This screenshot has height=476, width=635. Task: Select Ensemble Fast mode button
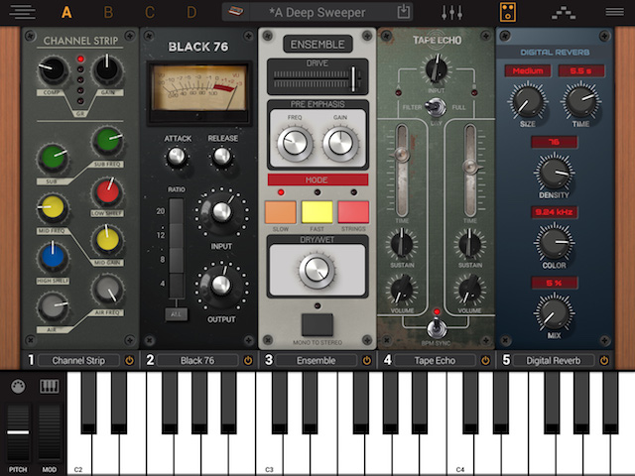tap(317, 212)
